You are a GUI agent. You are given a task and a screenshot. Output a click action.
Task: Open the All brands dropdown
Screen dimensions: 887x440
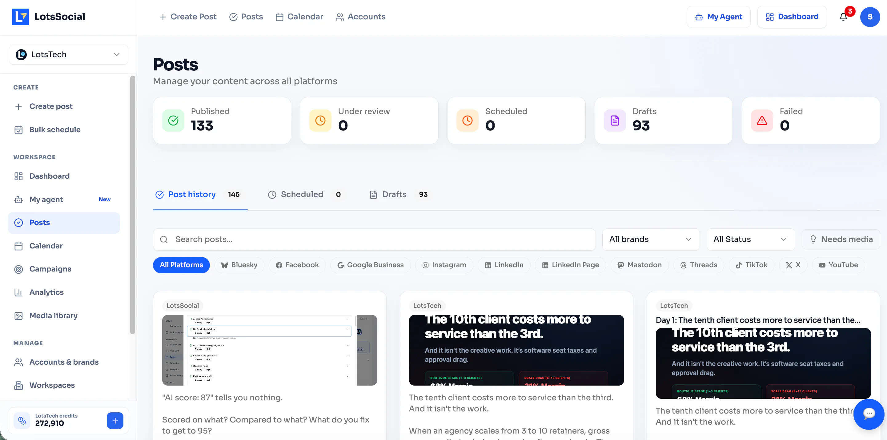click(x=651, y=240)
